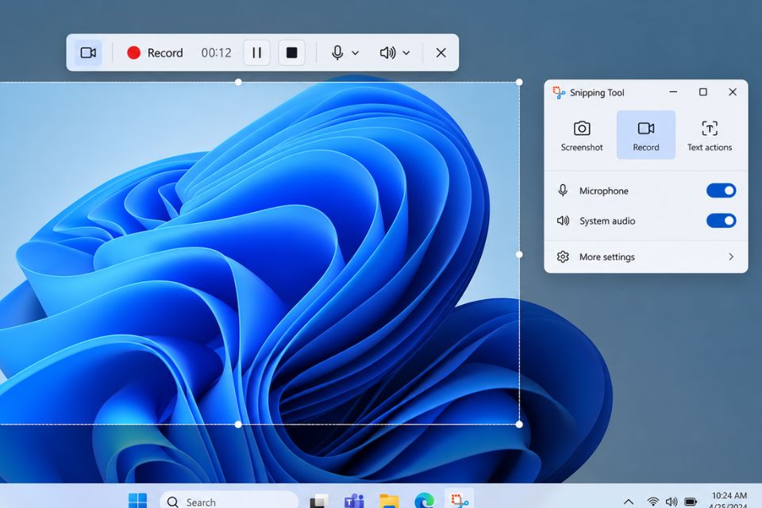This screenshot has height=508, width=762.
Task: Close the recording toolbar
Action: click(x=441, y=52)
